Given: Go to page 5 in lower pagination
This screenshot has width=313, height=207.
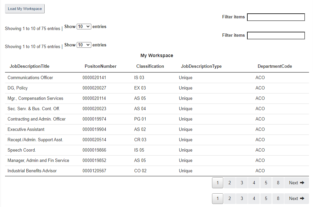Looking at the screenshot, I should click(x=266, y=198).
